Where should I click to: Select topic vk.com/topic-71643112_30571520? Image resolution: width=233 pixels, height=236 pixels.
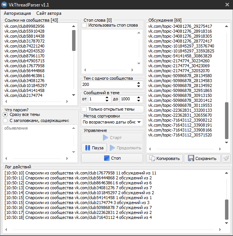(x=180, y=135)
